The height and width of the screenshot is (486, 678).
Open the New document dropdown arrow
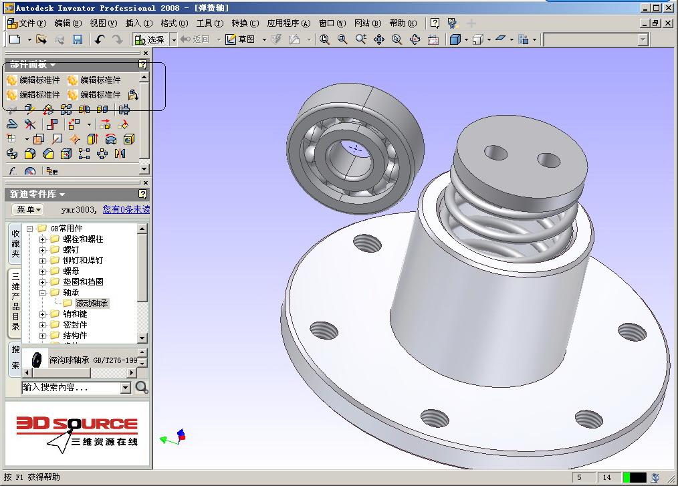[x=29, y=40]
